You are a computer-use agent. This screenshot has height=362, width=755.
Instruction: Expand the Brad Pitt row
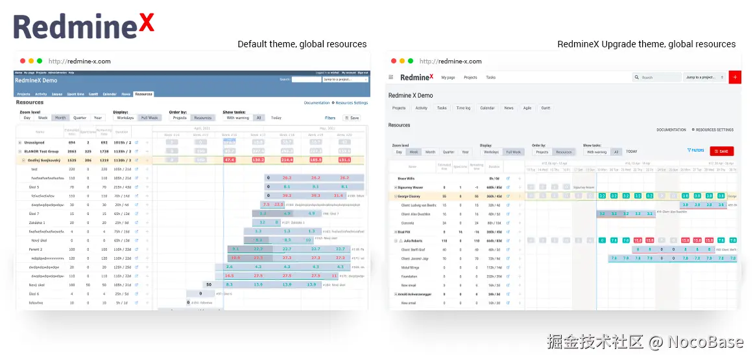click(x=396, y=232)
